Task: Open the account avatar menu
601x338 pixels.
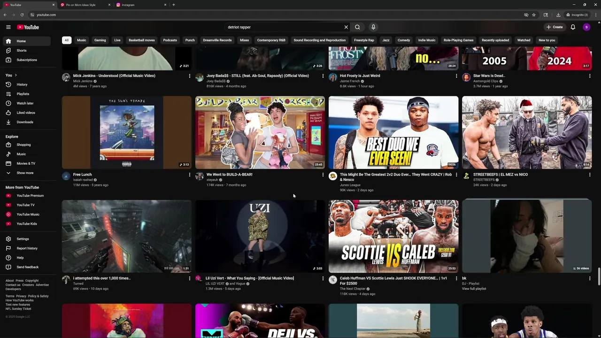Action: coord(586,27)
